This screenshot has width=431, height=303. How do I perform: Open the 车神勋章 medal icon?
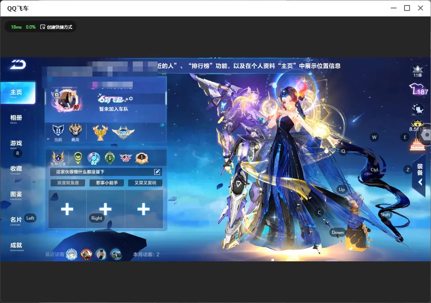[x=58, y=158]
